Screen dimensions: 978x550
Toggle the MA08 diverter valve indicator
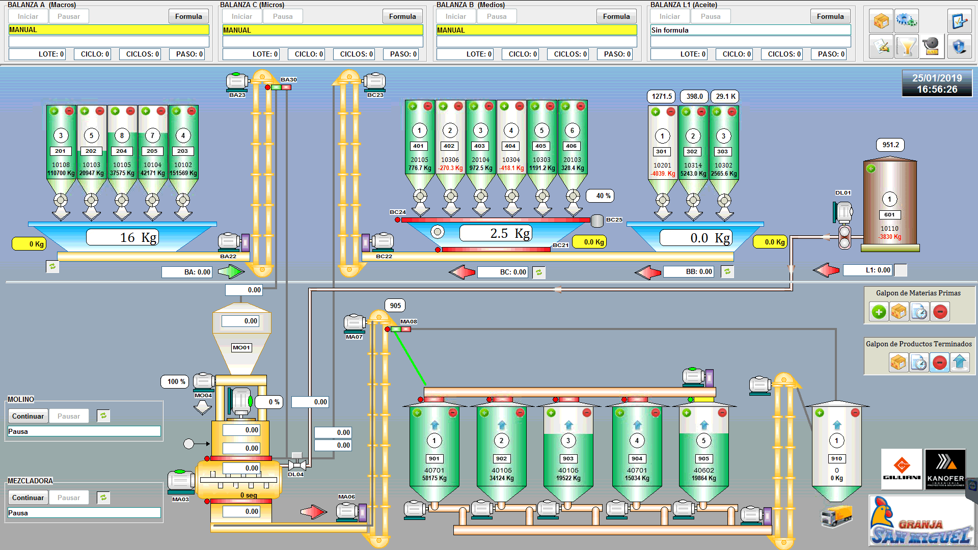tap(400, 329)
